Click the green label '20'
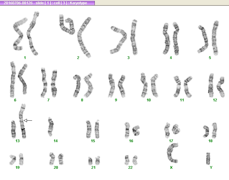The height and width of the screenshot is (180, 229). pyautogui.click(x=56, y=168)
